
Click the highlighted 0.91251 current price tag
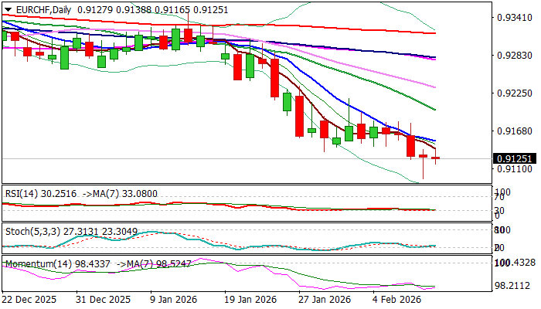coord(512,159)
